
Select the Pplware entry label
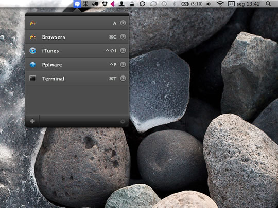point(52,65)
